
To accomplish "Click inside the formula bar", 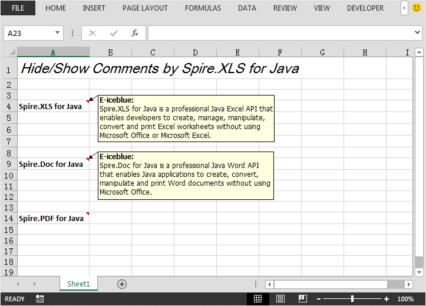I will point(280,33).
